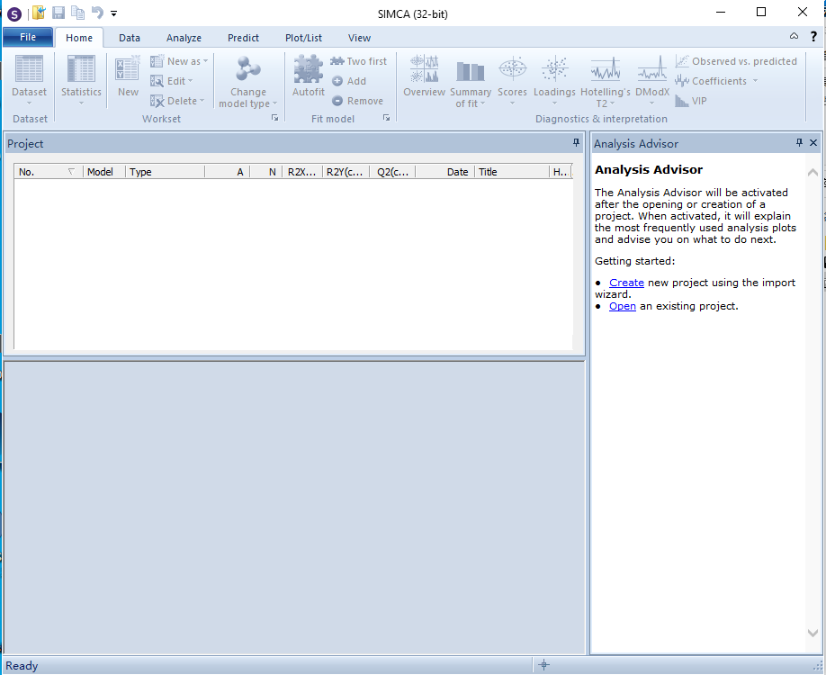Click Add component button
This screenshot has width=826, height=675.
(349, 81)
